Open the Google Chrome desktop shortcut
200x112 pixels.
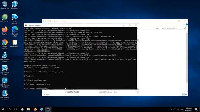pyautogui.click(x=5, y=44)
